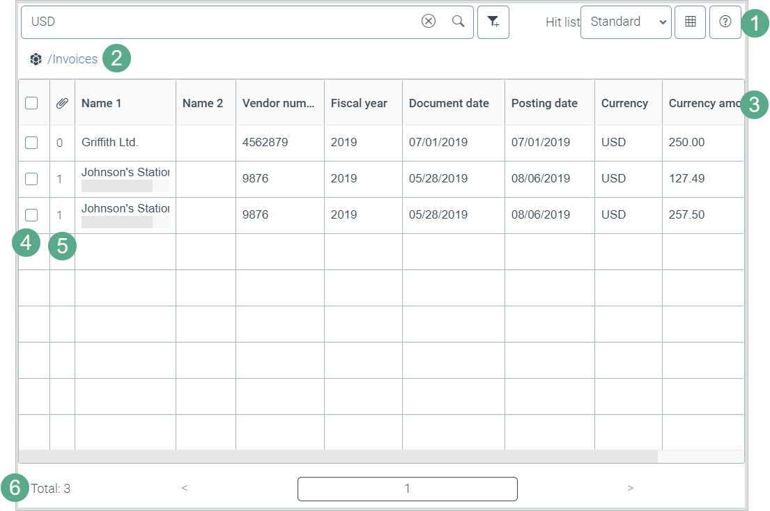Sort by the Fiscal year column header
The image size is (770, 511).
pos(359,104)
